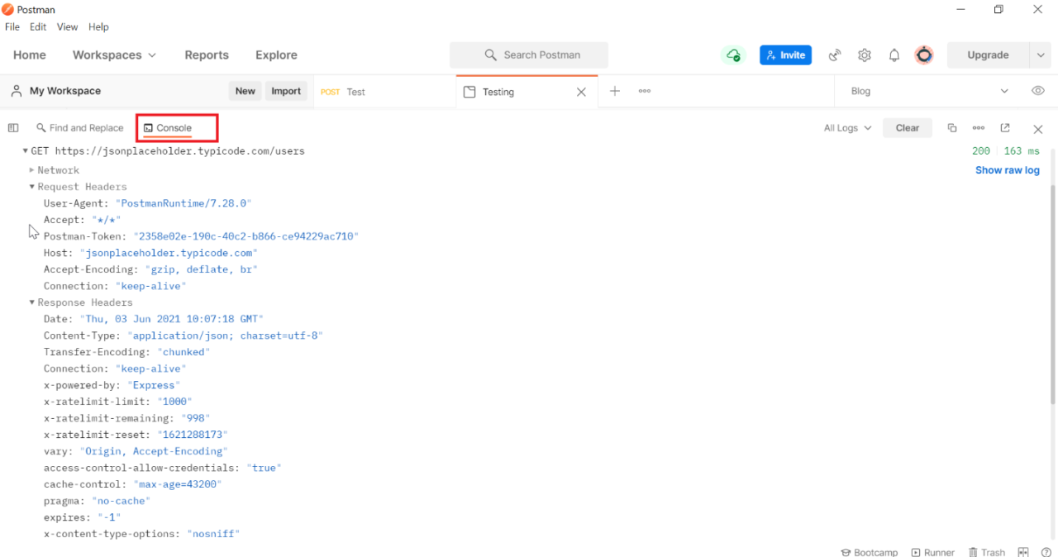1058x557 pixels.
Task: Open the Runner from the status bar
Action: coord(933,552)
